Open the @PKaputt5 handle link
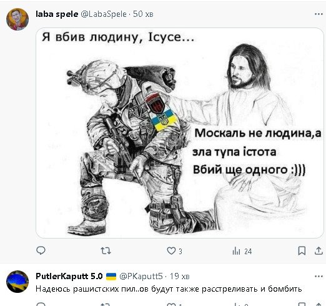Screen dimensions: 326x306 (x=141, y=276)
